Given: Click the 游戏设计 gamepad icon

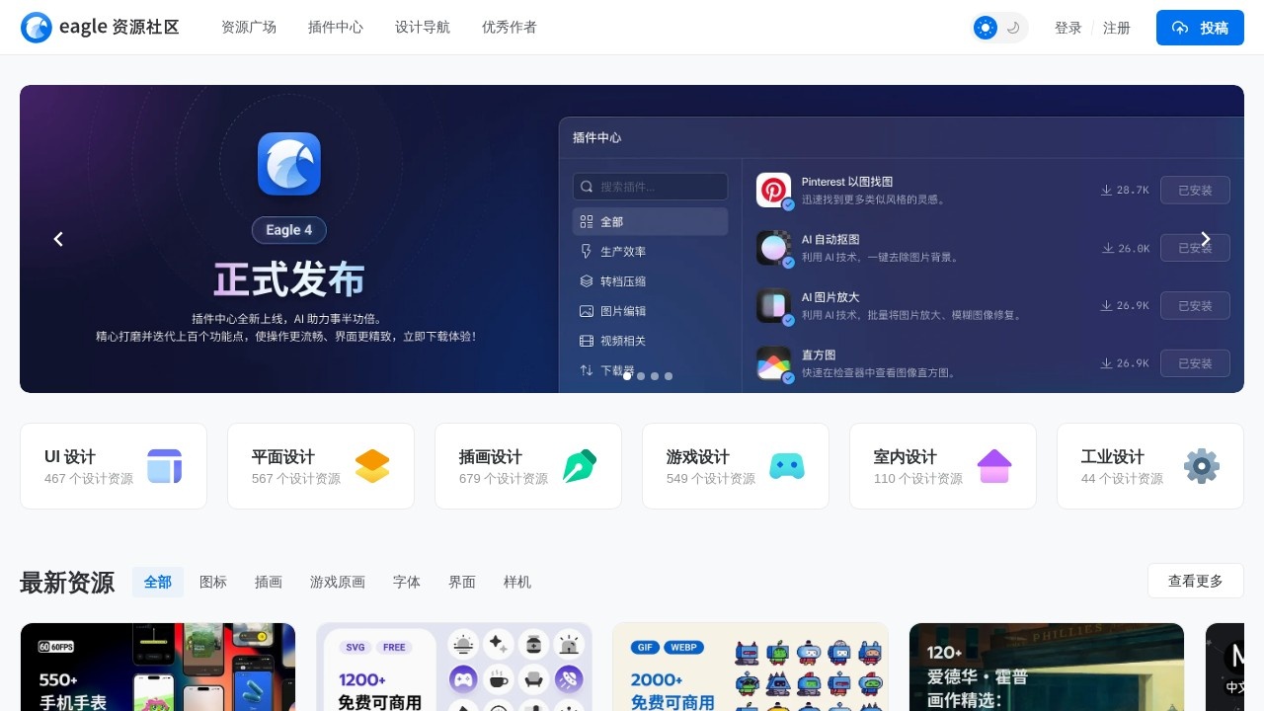Looking at the screenshot, I should coord(787,466).
